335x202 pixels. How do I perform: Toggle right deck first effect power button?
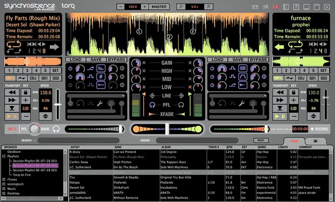click(212, 69)
